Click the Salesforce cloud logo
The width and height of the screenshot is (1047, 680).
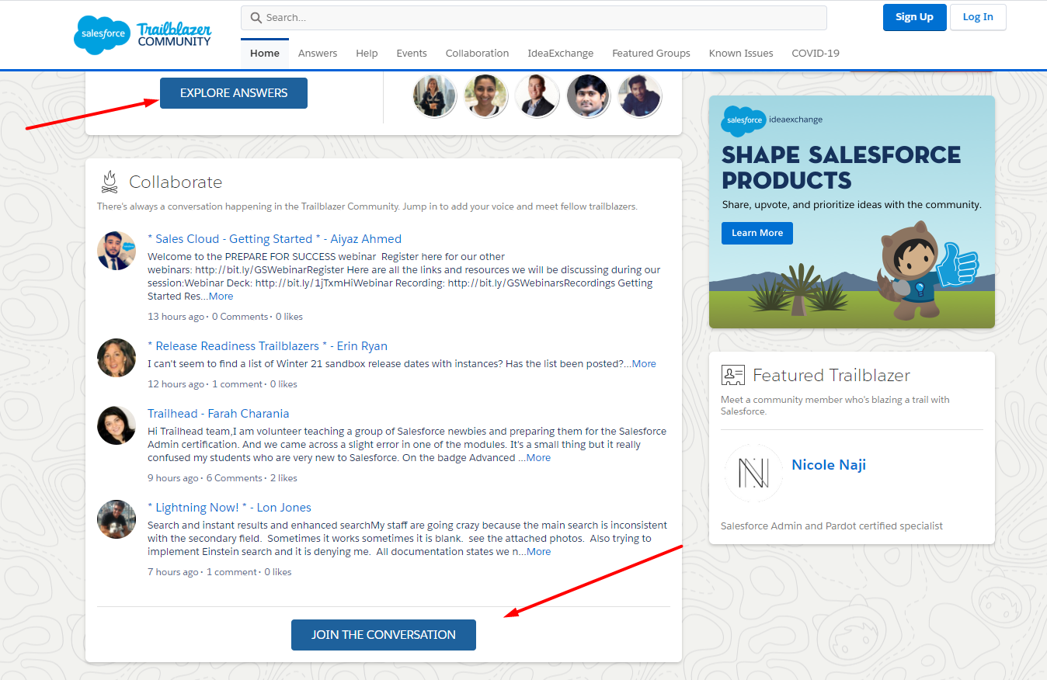(x=103, y=35)
